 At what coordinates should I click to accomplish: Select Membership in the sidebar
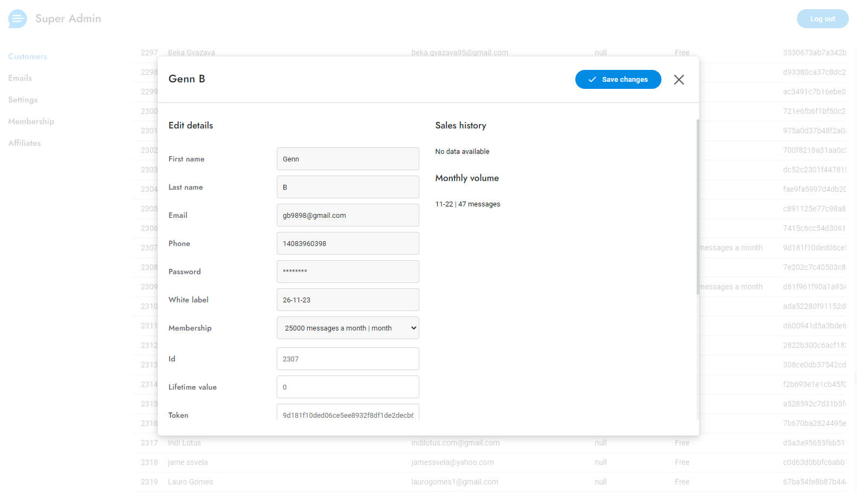pyautogui.click(x=31, y=121)
